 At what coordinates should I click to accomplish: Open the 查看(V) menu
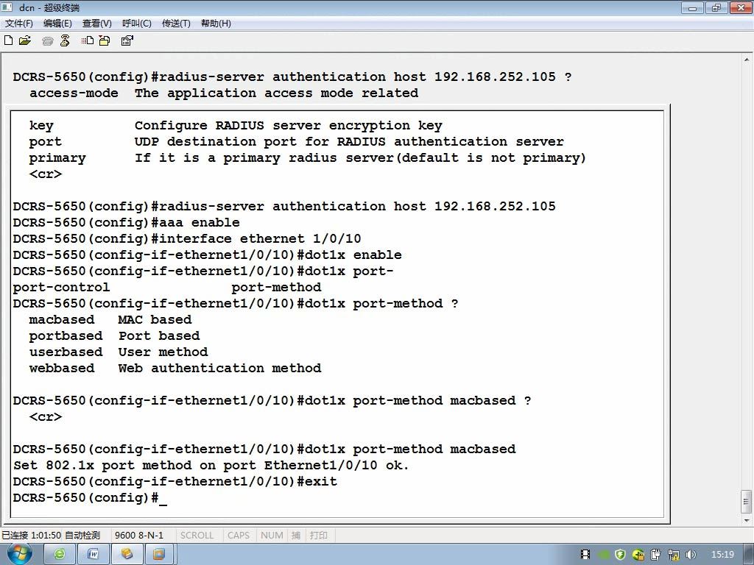[x=97, y=24]
